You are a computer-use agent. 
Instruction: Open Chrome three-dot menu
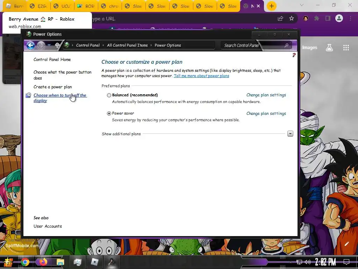pos(350,19)
